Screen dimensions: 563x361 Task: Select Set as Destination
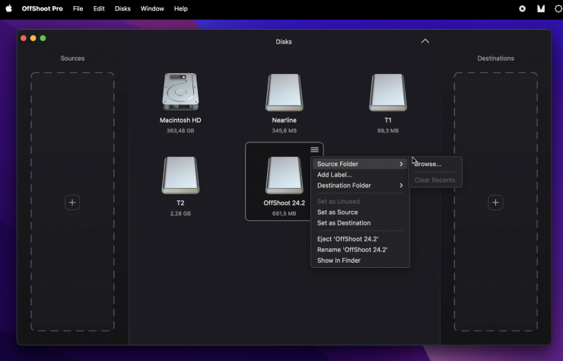click(344, 223)
